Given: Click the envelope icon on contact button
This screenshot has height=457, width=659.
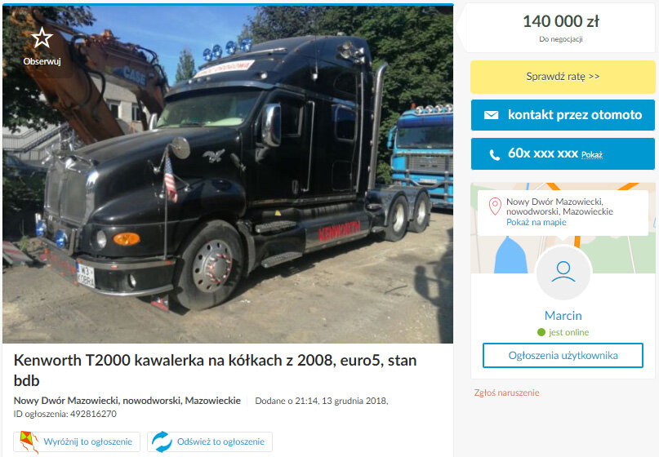Looking at the screenshot, I should pyautogui.click(x=491, y=115).
